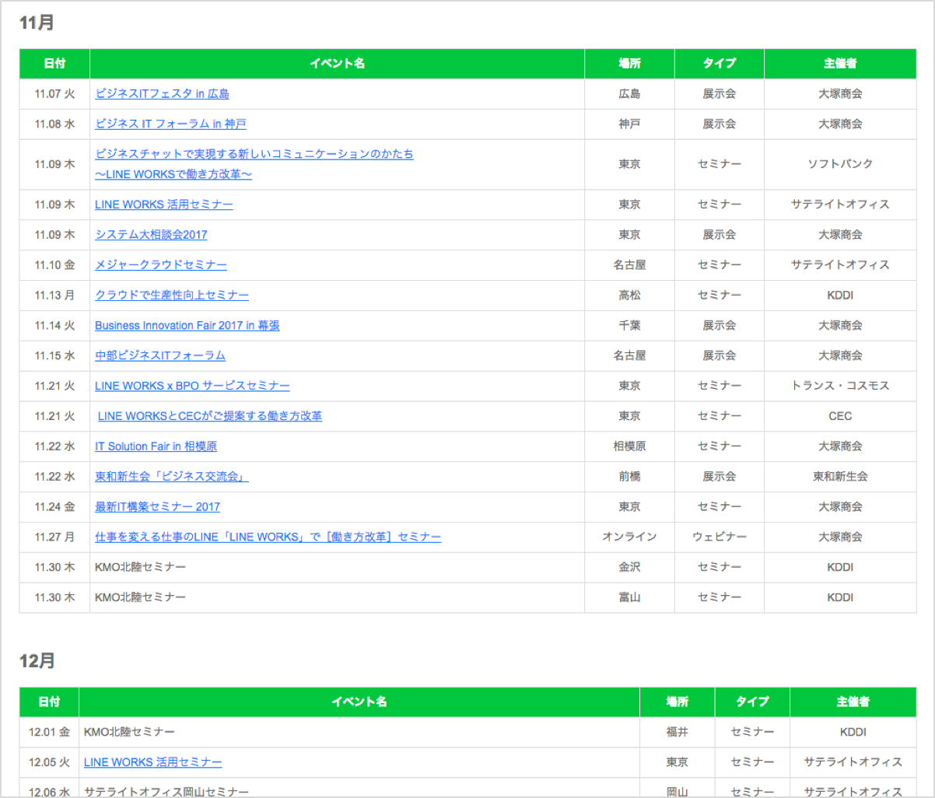The width and height of the screenshot is (935, 798).
Task: Open IT Solution Fair in 相模原 link
Action: coord(156,446)
